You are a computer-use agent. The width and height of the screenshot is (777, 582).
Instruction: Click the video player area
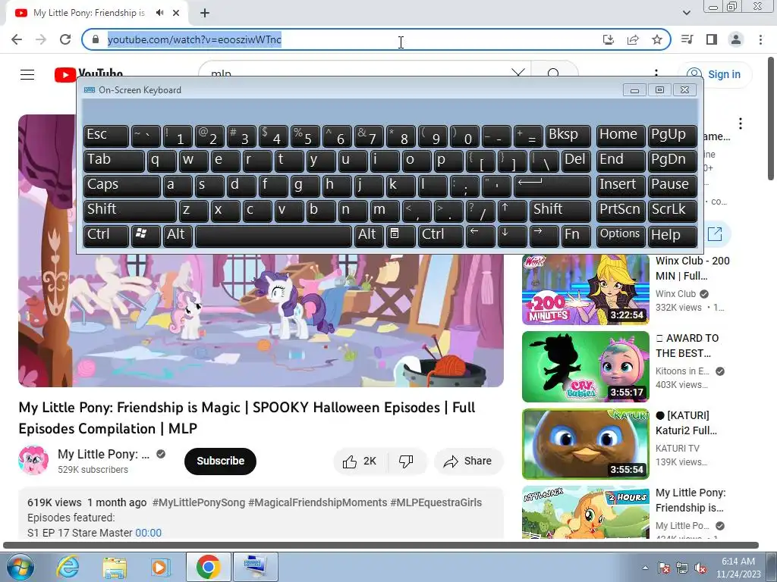(261, 321)
